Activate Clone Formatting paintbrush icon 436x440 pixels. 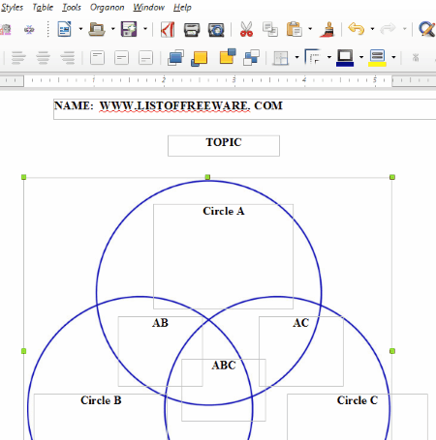[327, 29]
